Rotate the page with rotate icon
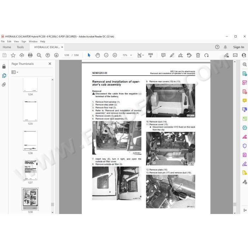Image resolution: width=248 pixels, height=248 pixels. coord(207,55)
